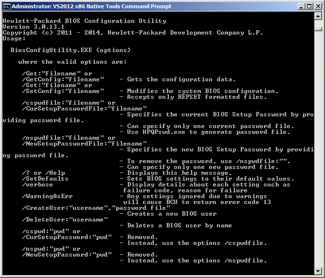Click the copyright line text
Viewport: 325px width, 278px height.
click(x=133, y=33)
